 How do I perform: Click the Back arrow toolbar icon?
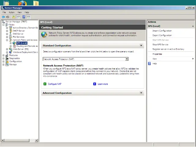[3, 17]
